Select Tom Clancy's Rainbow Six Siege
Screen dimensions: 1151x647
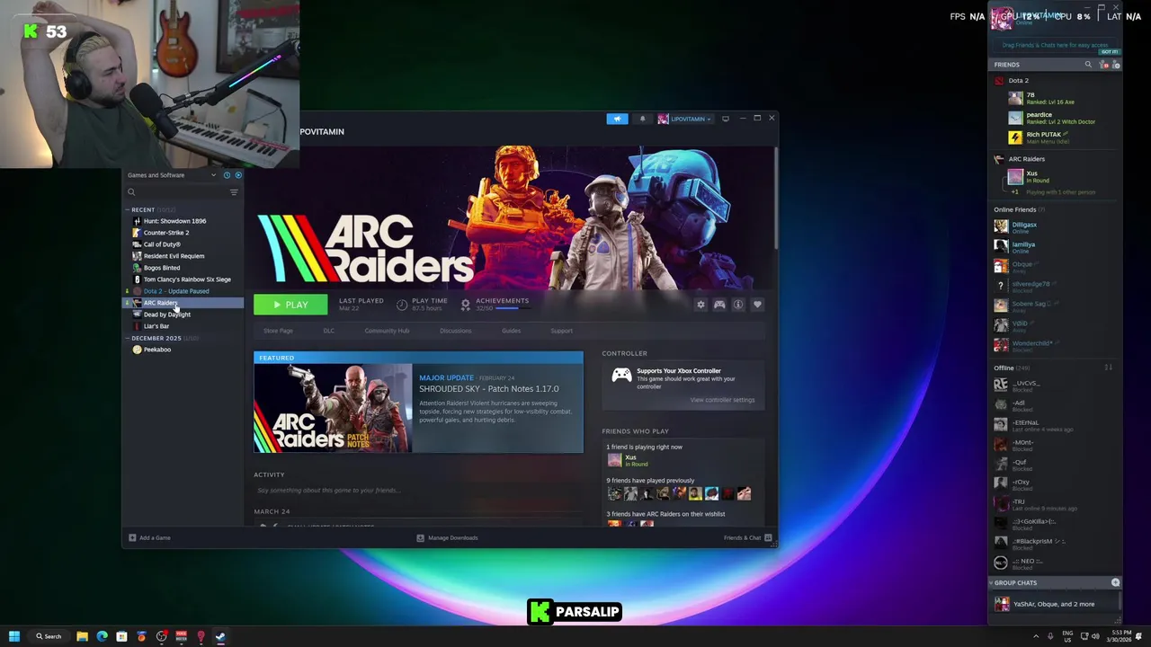pos(187,279)
